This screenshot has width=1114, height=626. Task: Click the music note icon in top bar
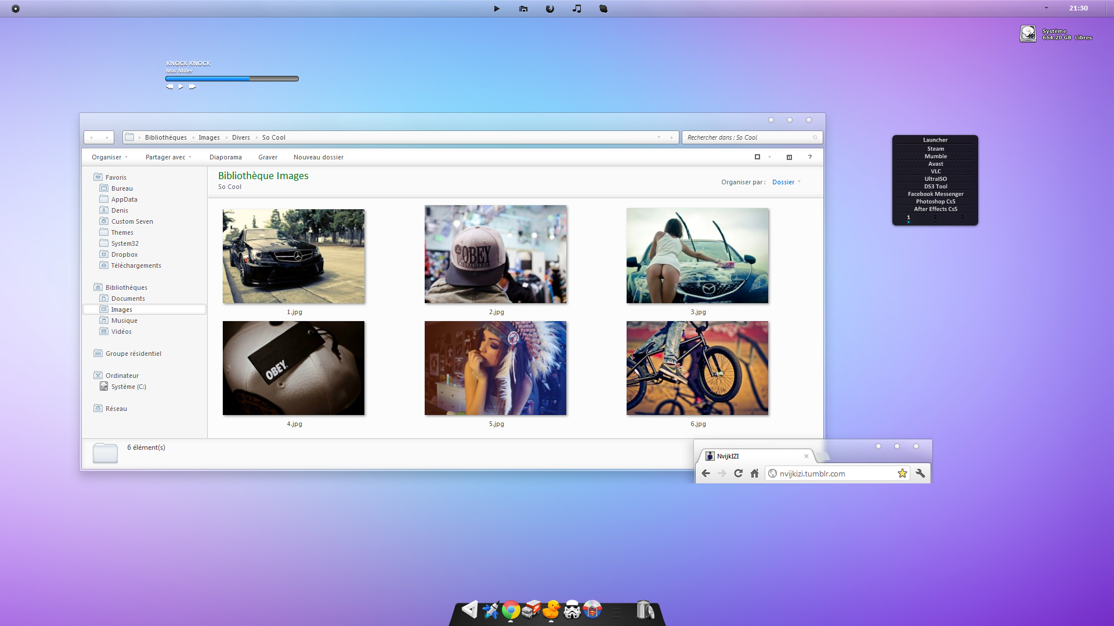click(577, 9)
